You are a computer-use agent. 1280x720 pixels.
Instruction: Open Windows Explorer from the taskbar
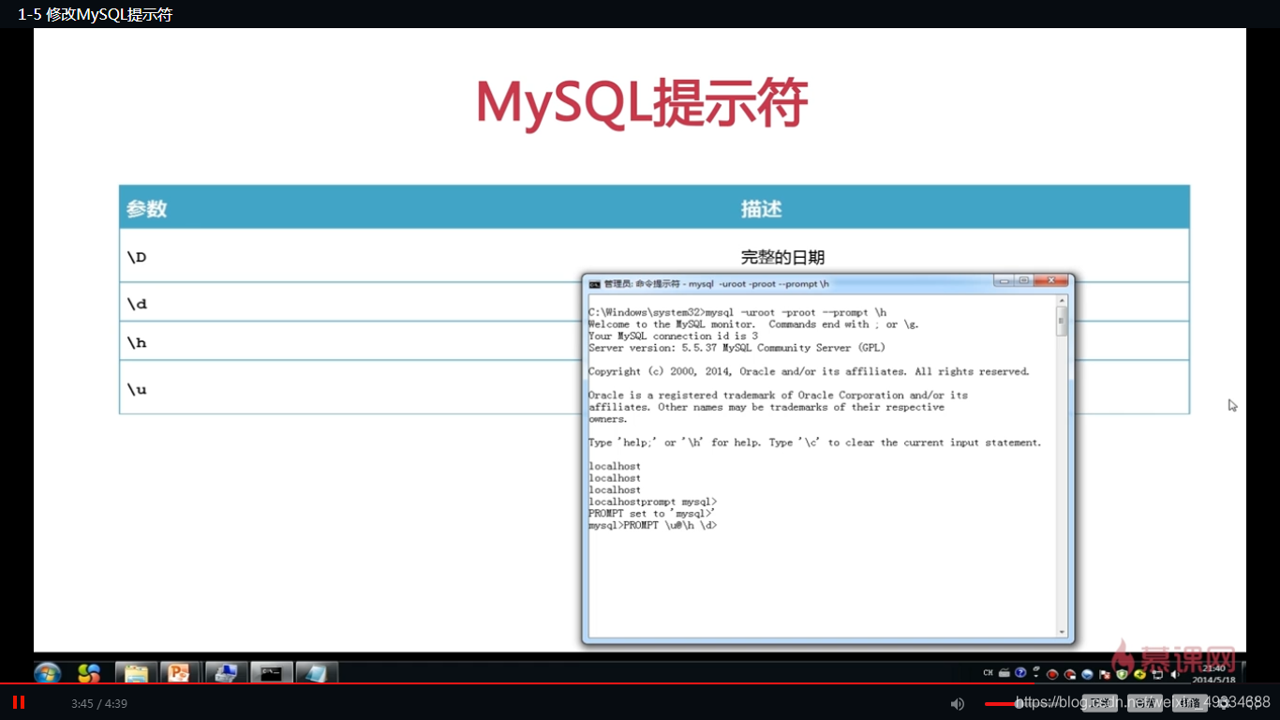pyautogui.click(x=136, y=672)
